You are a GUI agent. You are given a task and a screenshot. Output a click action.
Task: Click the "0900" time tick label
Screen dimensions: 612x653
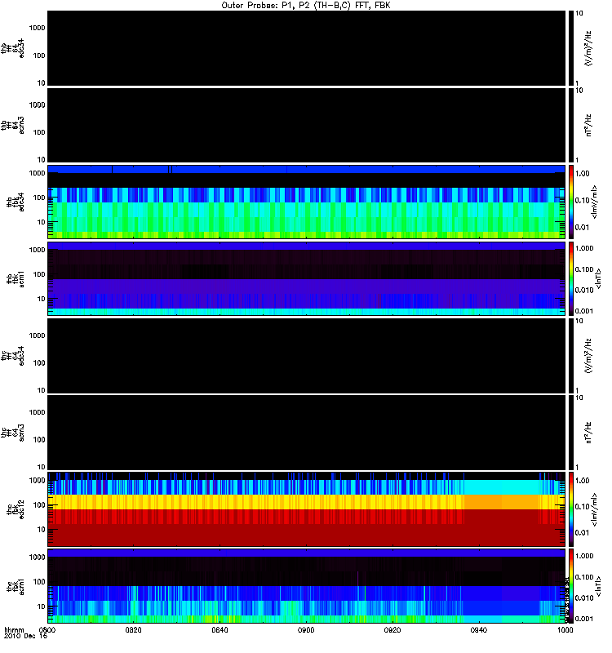306,630
